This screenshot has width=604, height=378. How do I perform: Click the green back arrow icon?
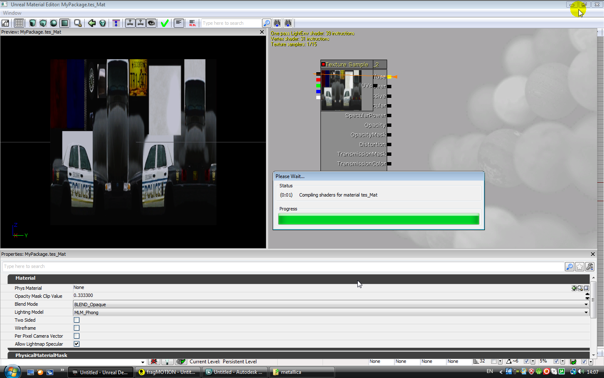[x=92, y=23]
